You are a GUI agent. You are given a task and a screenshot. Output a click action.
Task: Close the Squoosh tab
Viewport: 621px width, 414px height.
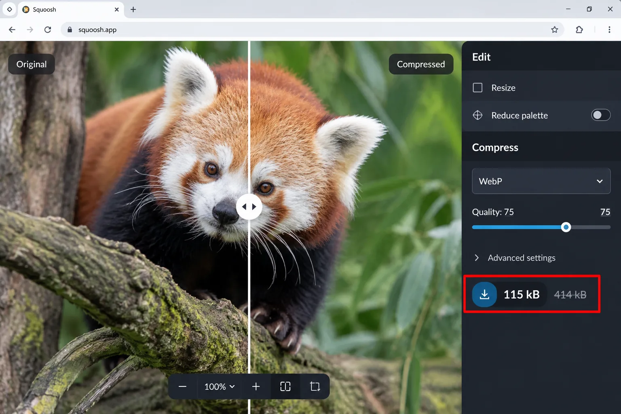[116, 9]
